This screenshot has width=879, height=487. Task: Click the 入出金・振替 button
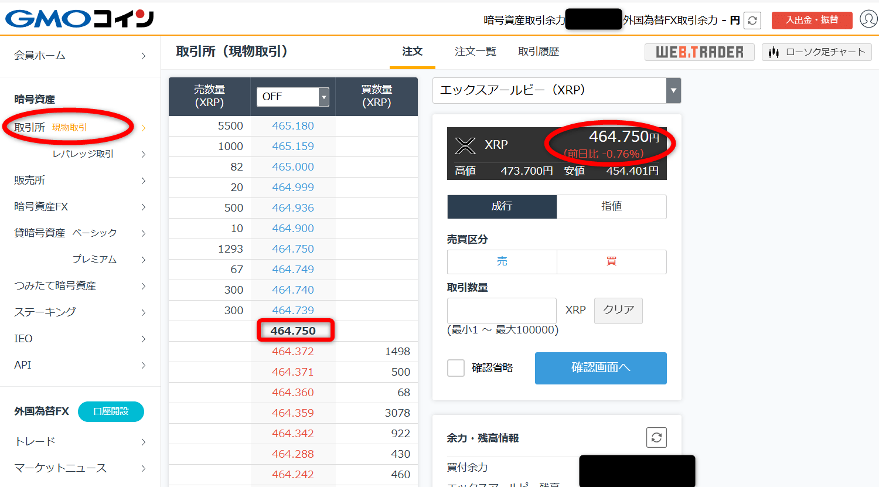pyautogui.click(x=812, y=20)
